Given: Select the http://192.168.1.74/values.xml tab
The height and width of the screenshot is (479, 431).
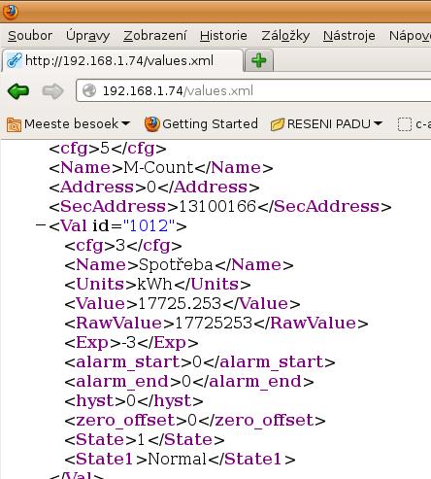Looking at the screenshot, I should coord(122,60).
